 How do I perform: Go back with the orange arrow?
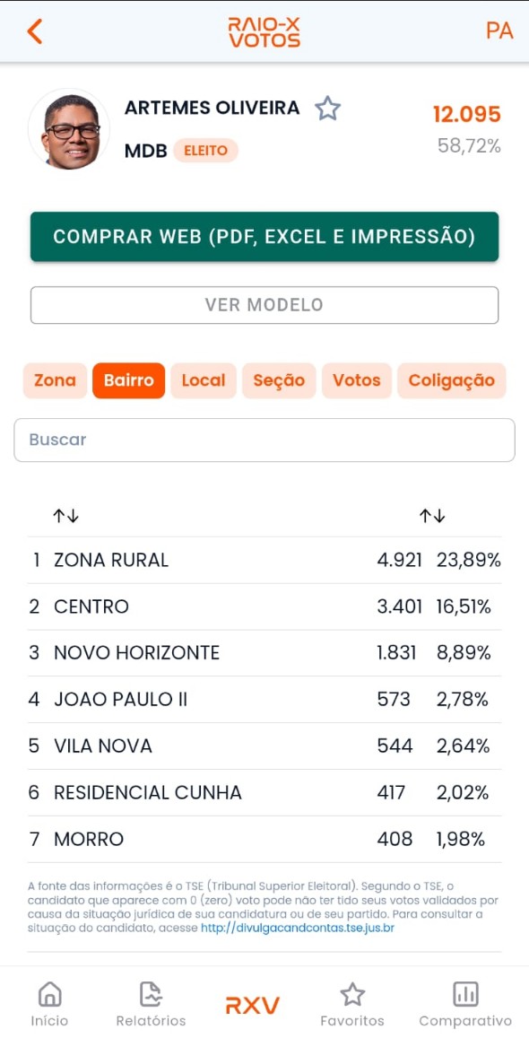34,31
